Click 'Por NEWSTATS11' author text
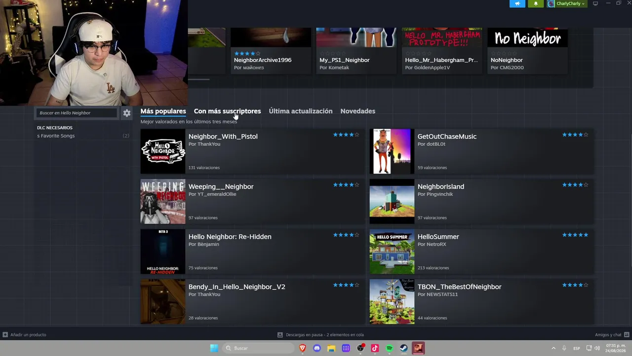The image size is (632, 356). (x=438, y=295)
